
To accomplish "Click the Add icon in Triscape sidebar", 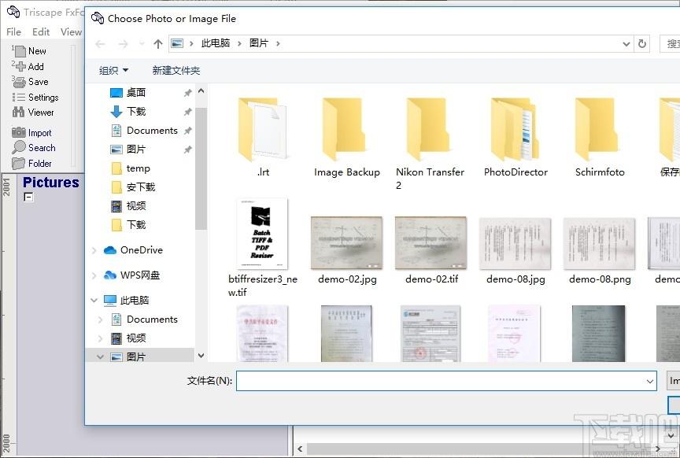I will 20,67.
